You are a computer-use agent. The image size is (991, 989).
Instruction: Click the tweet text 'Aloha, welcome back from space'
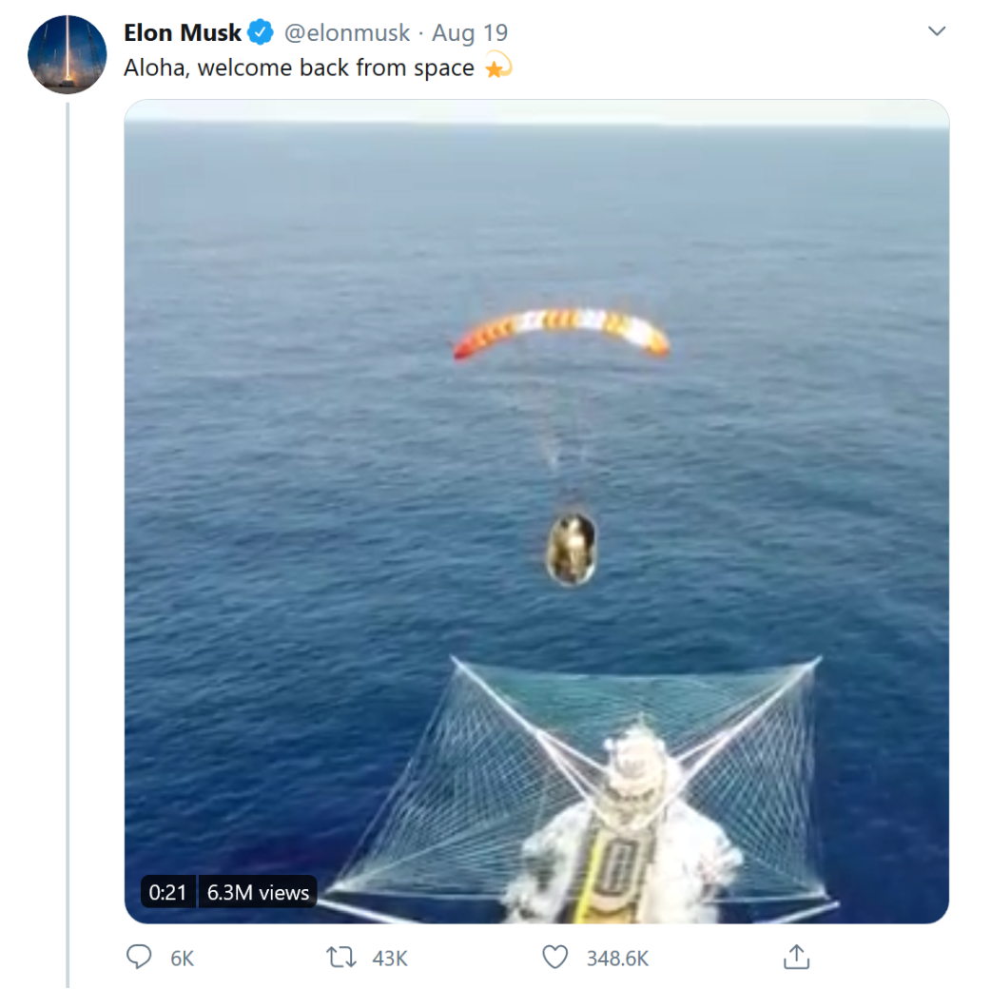(299, 68)
